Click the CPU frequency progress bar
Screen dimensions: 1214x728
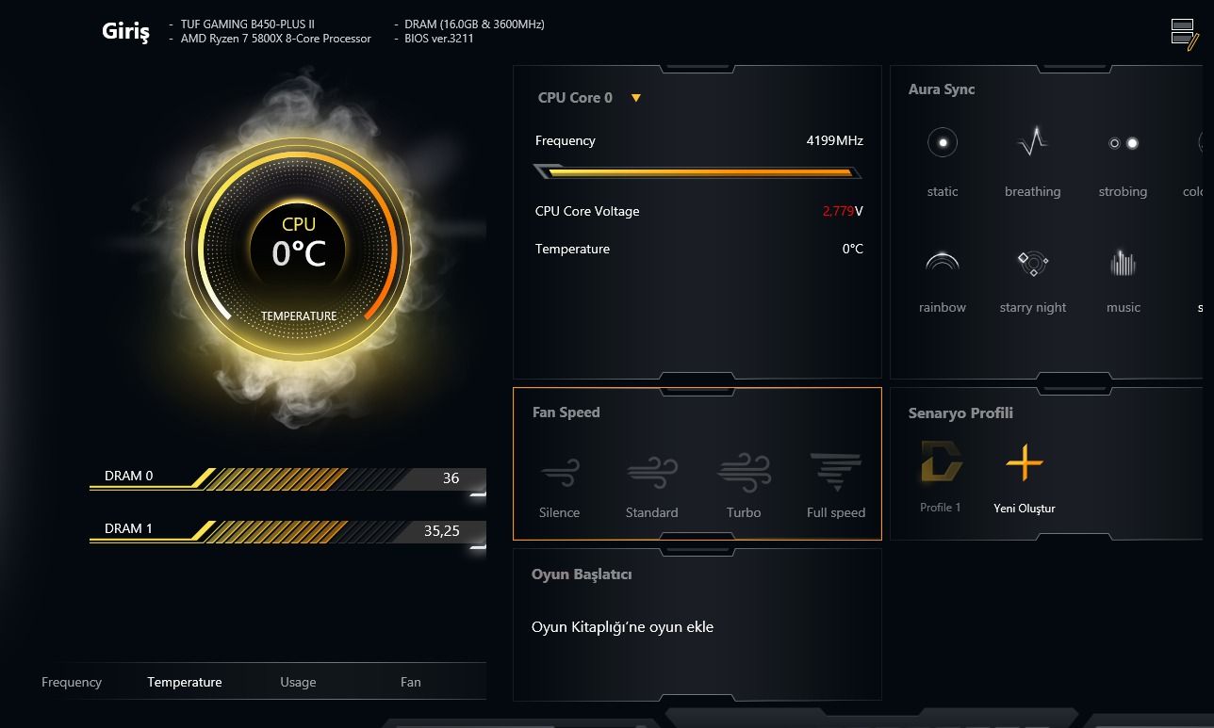[697, 172]
